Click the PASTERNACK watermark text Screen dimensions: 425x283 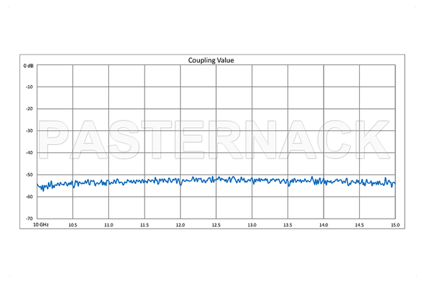click(x=212, y=137)
